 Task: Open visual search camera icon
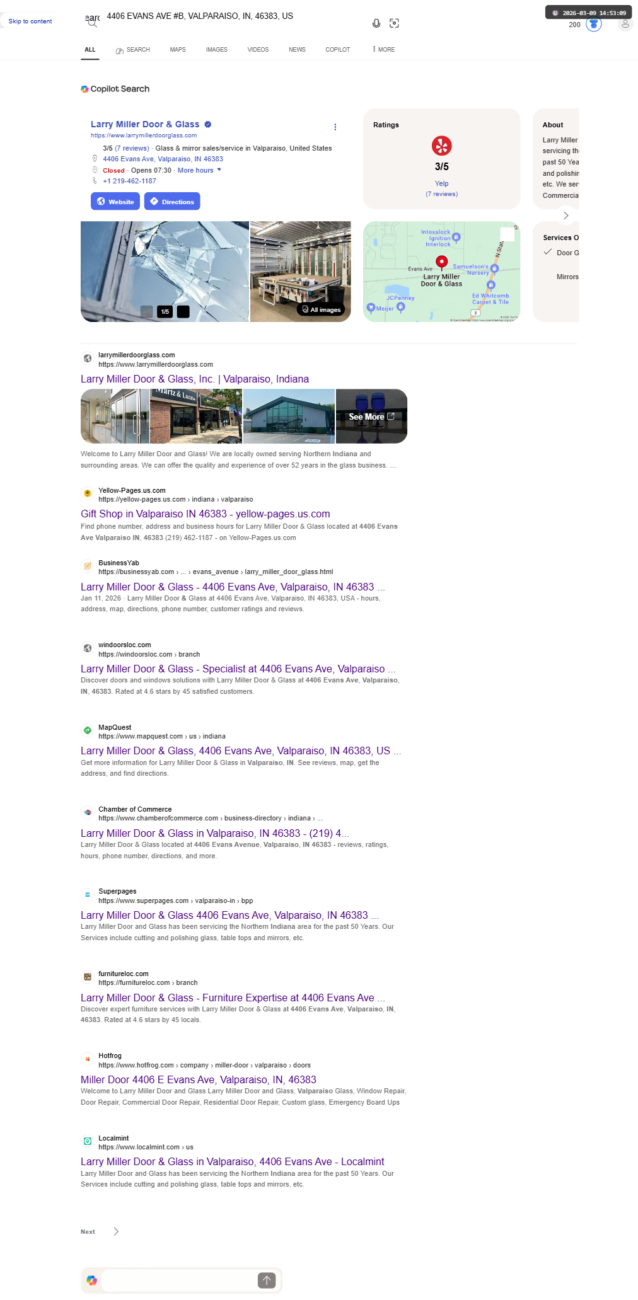coord(395,23)
